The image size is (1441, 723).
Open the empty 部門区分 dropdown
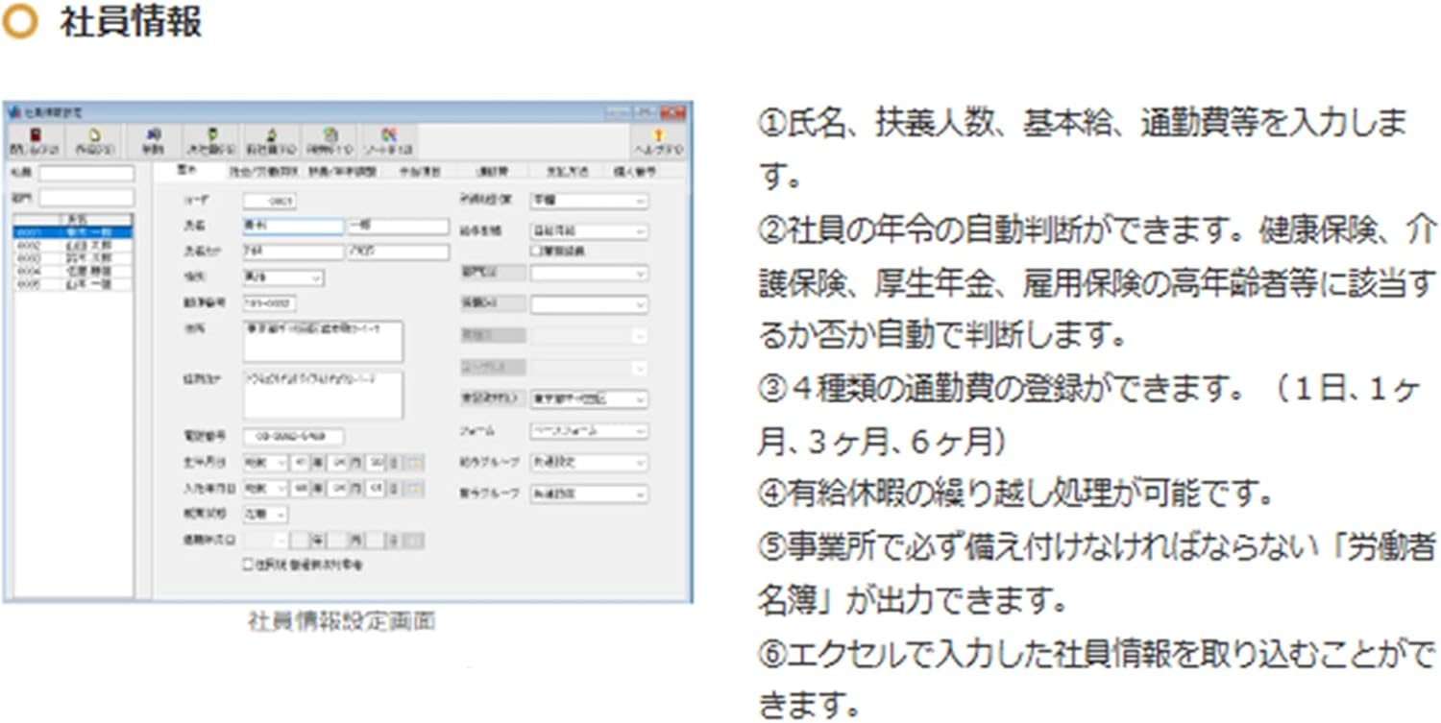coord(589,273)
